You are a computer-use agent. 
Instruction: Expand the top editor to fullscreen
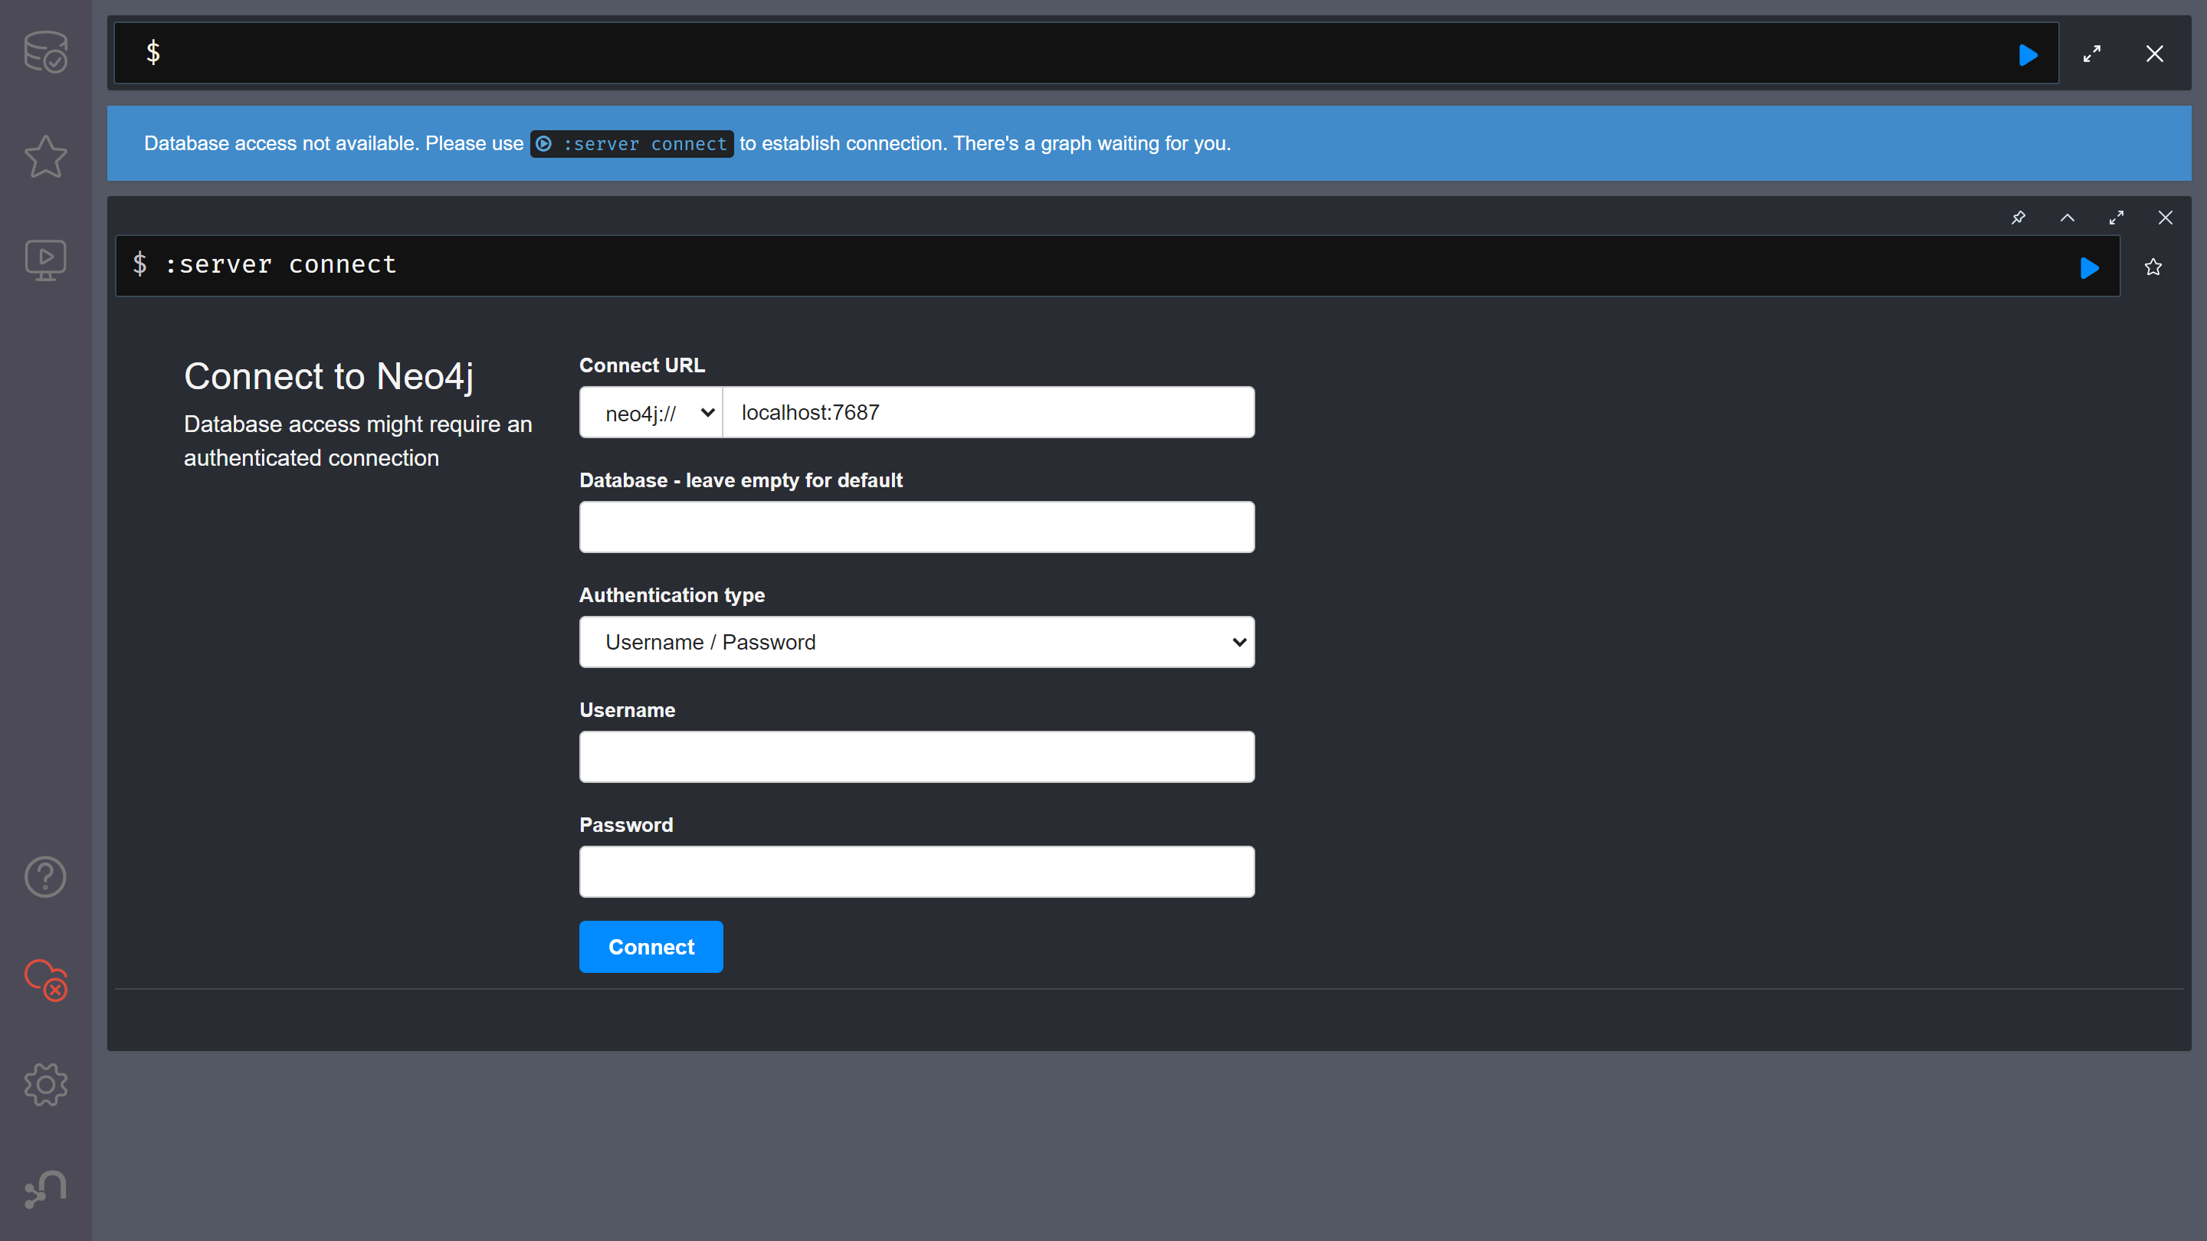click(2091, 54)
